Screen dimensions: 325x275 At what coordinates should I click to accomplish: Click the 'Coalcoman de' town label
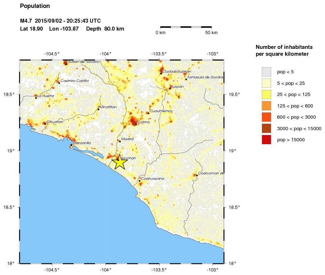tap(211, 173)
